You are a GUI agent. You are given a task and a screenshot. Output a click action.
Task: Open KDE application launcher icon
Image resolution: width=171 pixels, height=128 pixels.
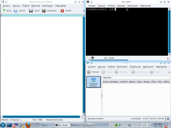[x=3, y=125]
